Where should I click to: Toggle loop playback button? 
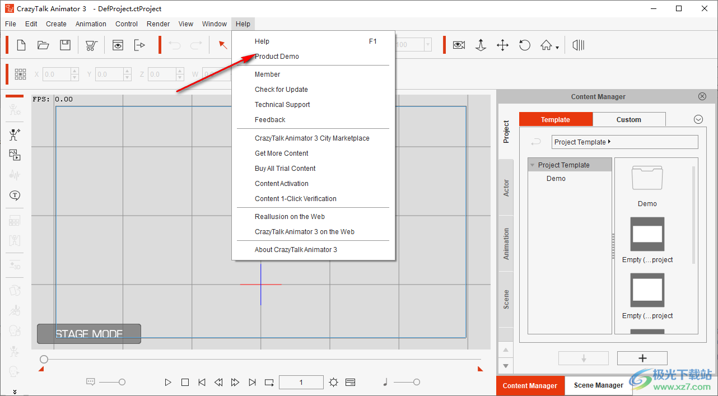point(269,383)
